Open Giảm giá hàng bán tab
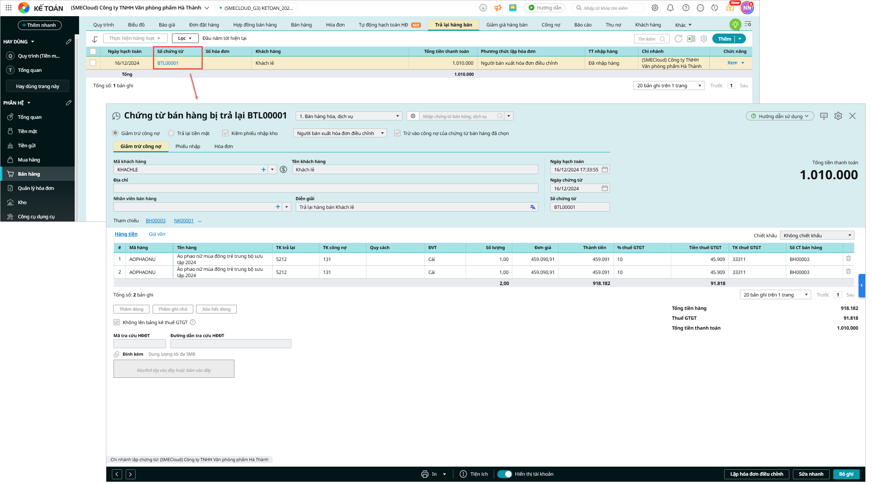 click(507, 25)
